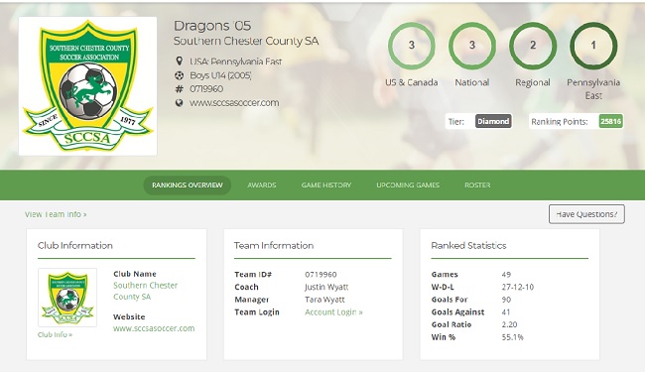Open the Awards tab

click(262, 186)
